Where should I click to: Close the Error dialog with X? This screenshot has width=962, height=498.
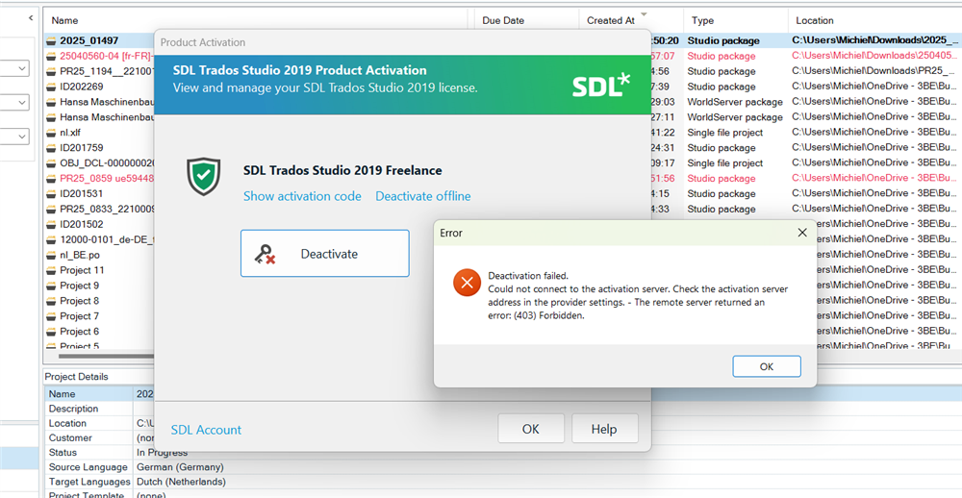[802, 233]
